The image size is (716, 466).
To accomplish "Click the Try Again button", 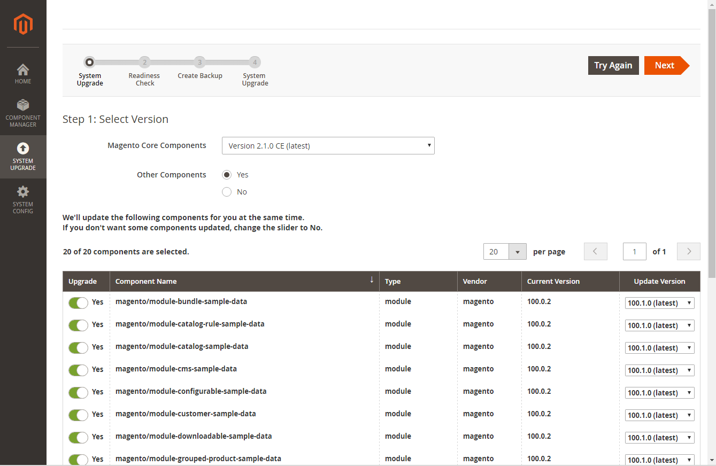I will tap(613, 65).
